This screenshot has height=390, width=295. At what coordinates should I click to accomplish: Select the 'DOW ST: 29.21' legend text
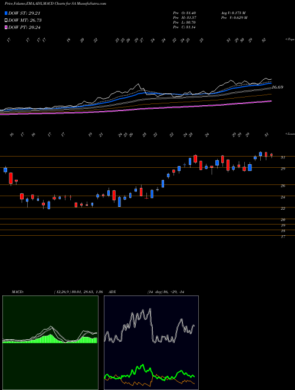click(24, 14)
